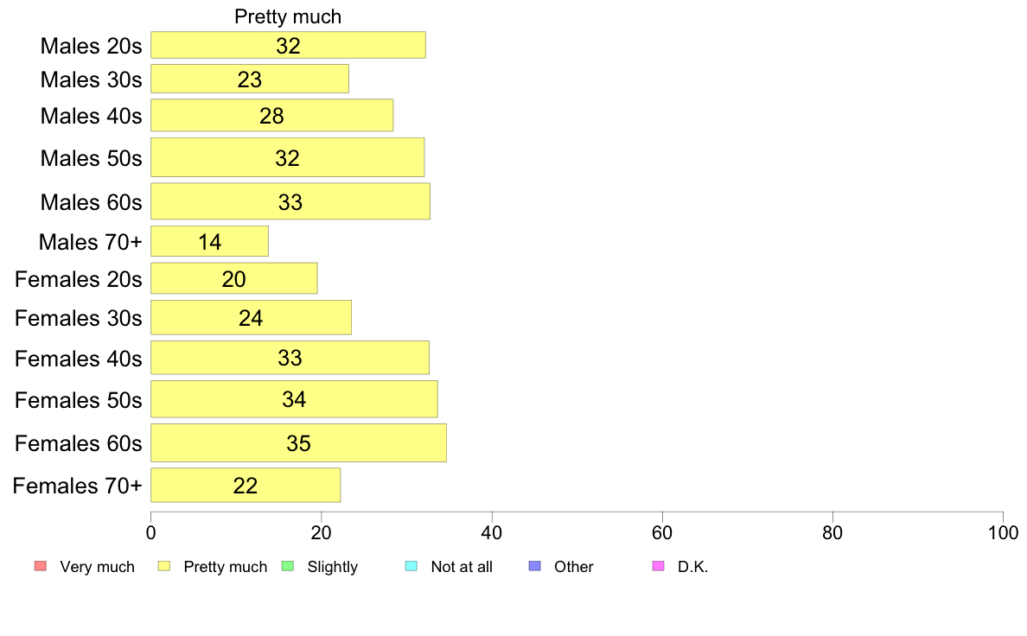Viewport: 1027px width, 636px height.
Task: Select the Males 20s bar showing 32
Action: [x=288, y=45]
